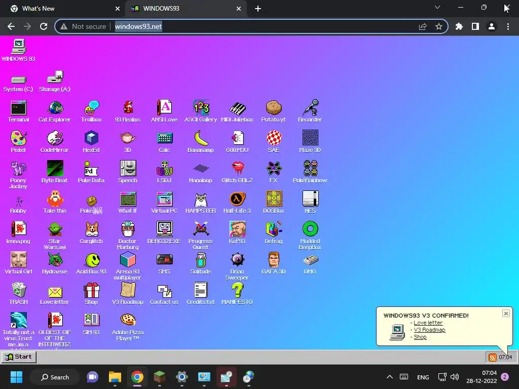
Task: Show hidden system tray icons
Action: (x=390, y=377)
